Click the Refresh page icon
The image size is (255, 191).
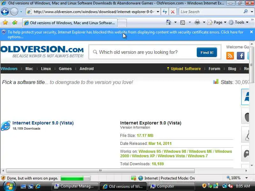165,12
